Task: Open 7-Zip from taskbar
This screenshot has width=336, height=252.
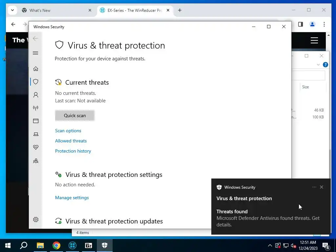Action: 89,245
